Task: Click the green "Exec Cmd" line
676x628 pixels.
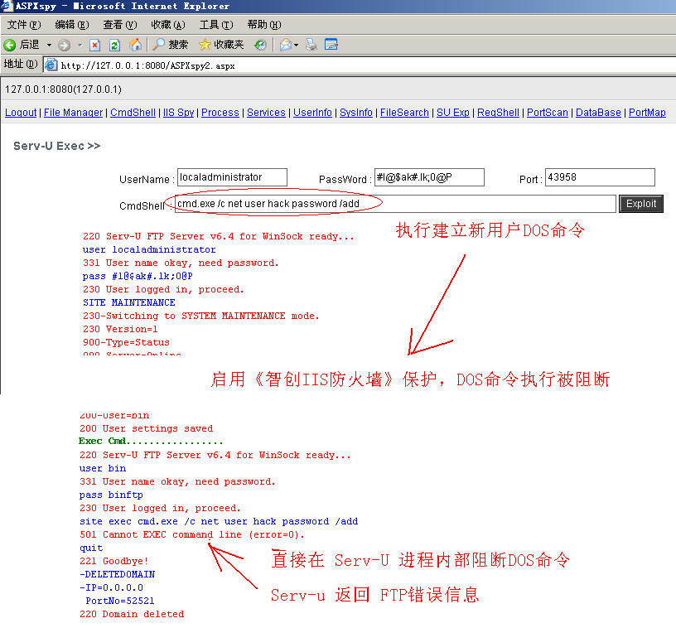Action: [151, 441]
